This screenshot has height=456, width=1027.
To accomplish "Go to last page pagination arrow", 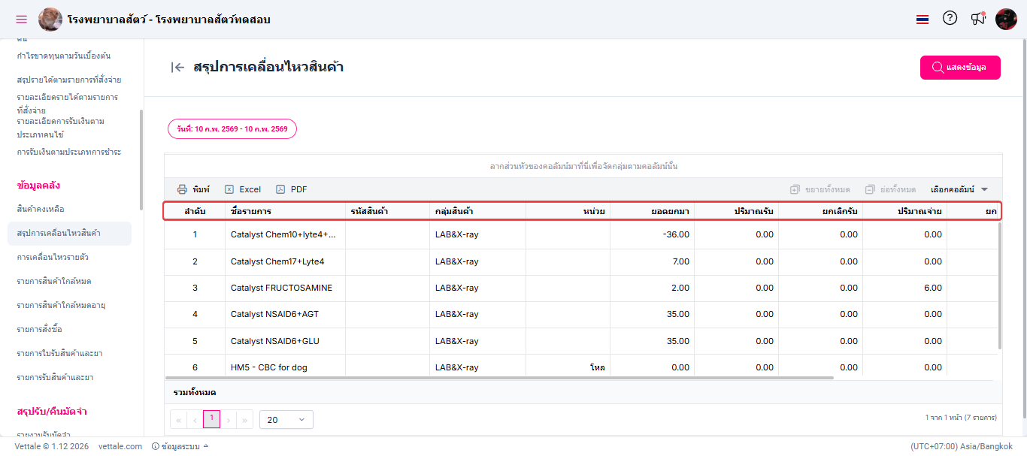I will (x=245, y=420).
